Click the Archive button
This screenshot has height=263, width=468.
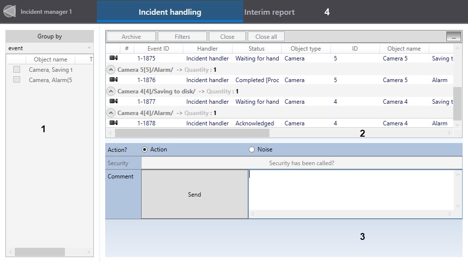[131, 37]
